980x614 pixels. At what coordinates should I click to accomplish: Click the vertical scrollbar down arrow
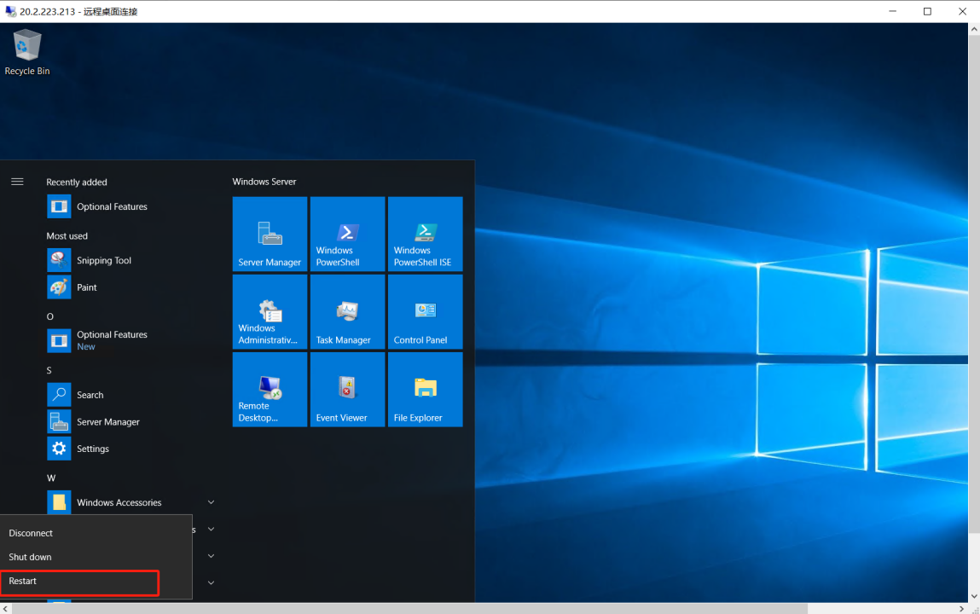pyautogui.click(x=974, y=596)
